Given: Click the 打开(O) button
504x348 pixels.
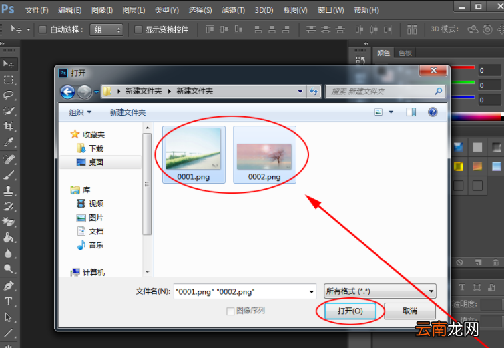Looking at the screenshot, I should 350,311.
